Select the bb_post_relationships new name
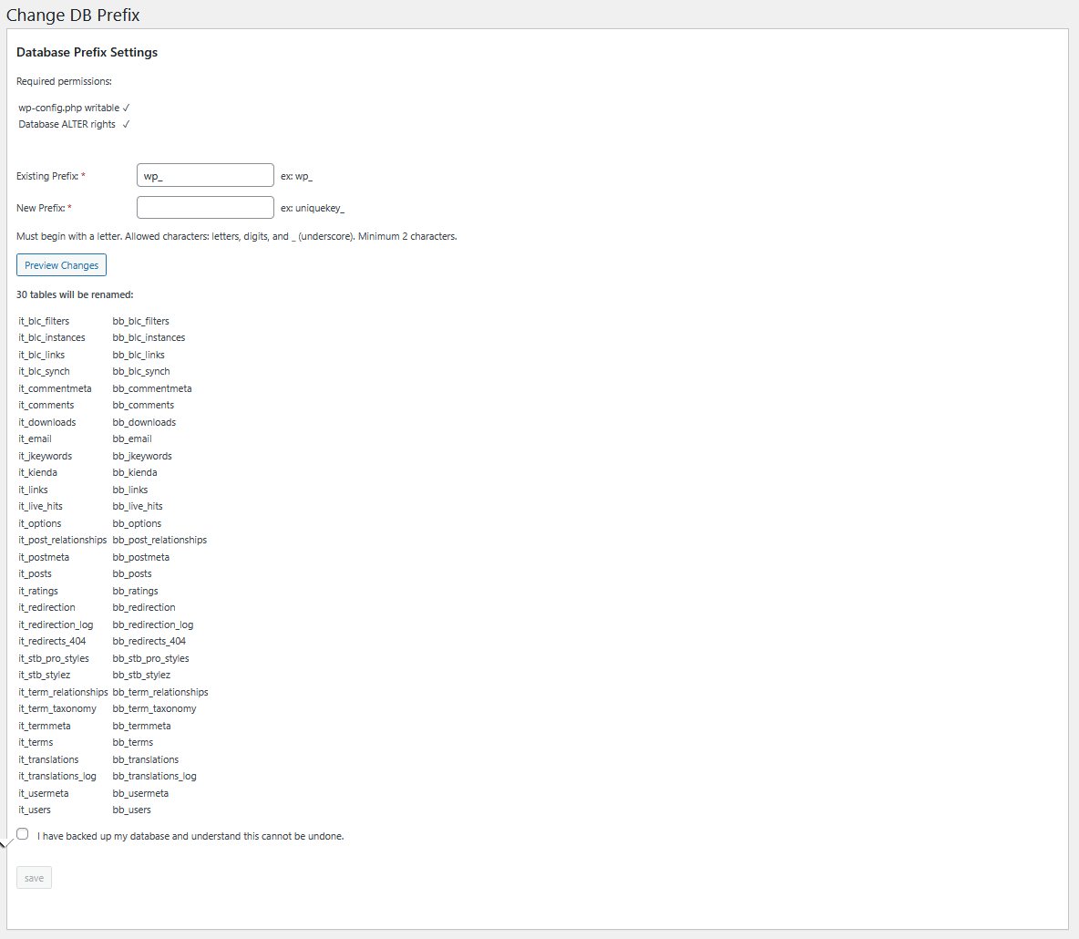The image size is (1079, 939). [x=159, y=540]
